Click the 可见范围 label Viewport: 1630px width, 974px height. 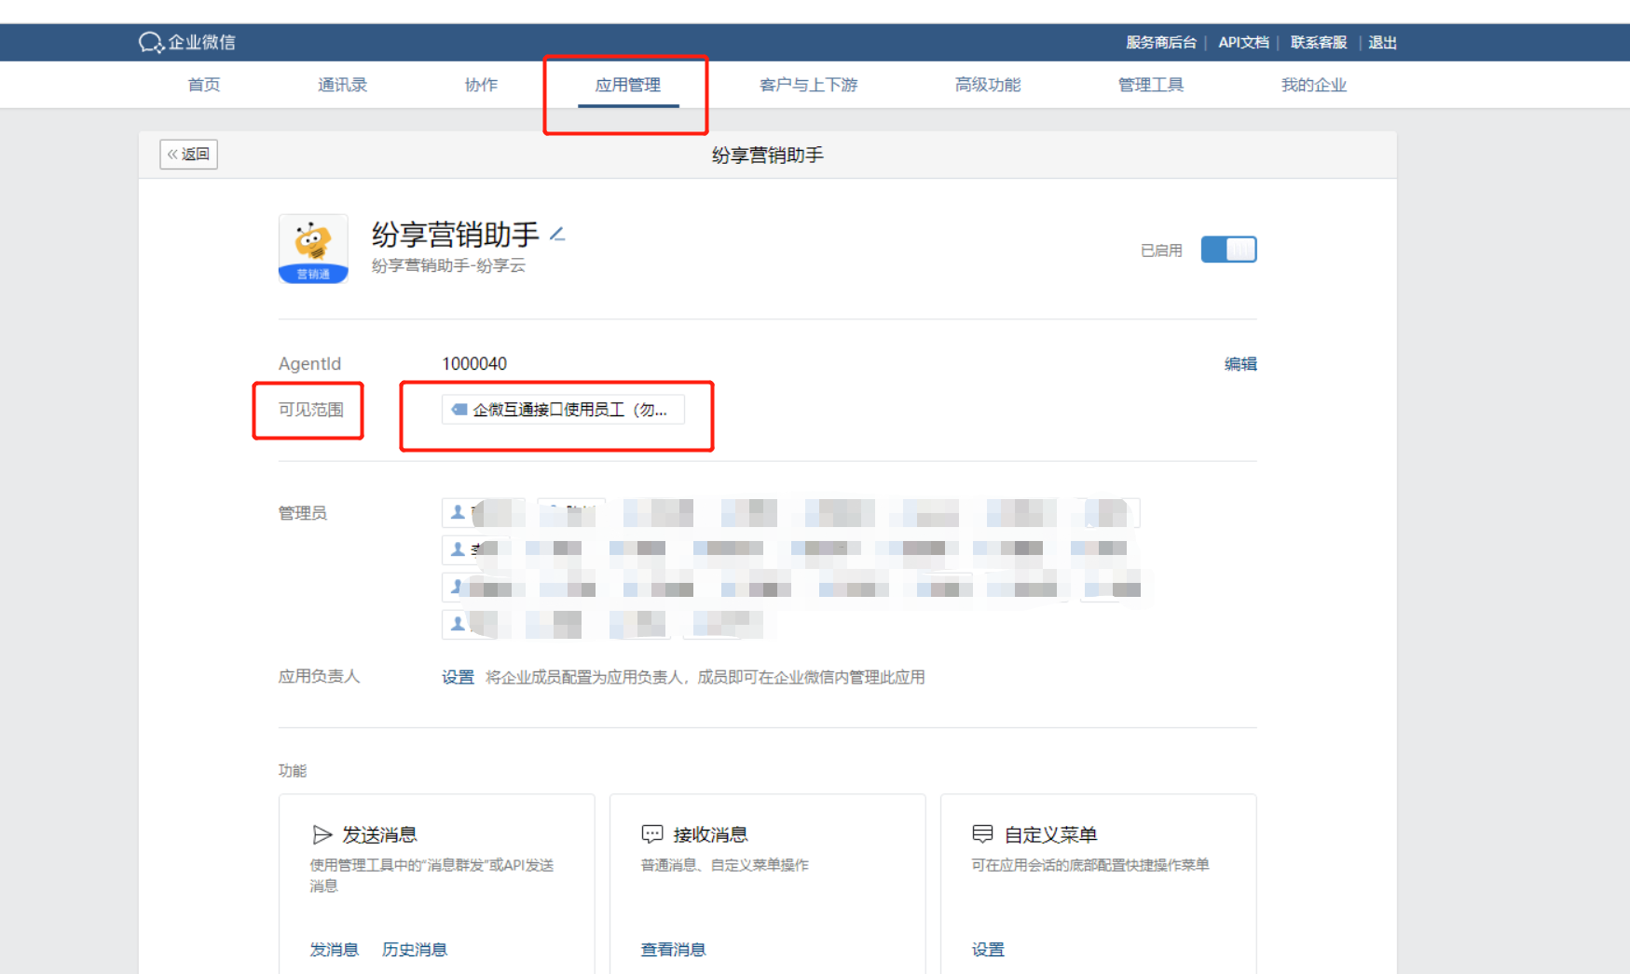[311, 410]
